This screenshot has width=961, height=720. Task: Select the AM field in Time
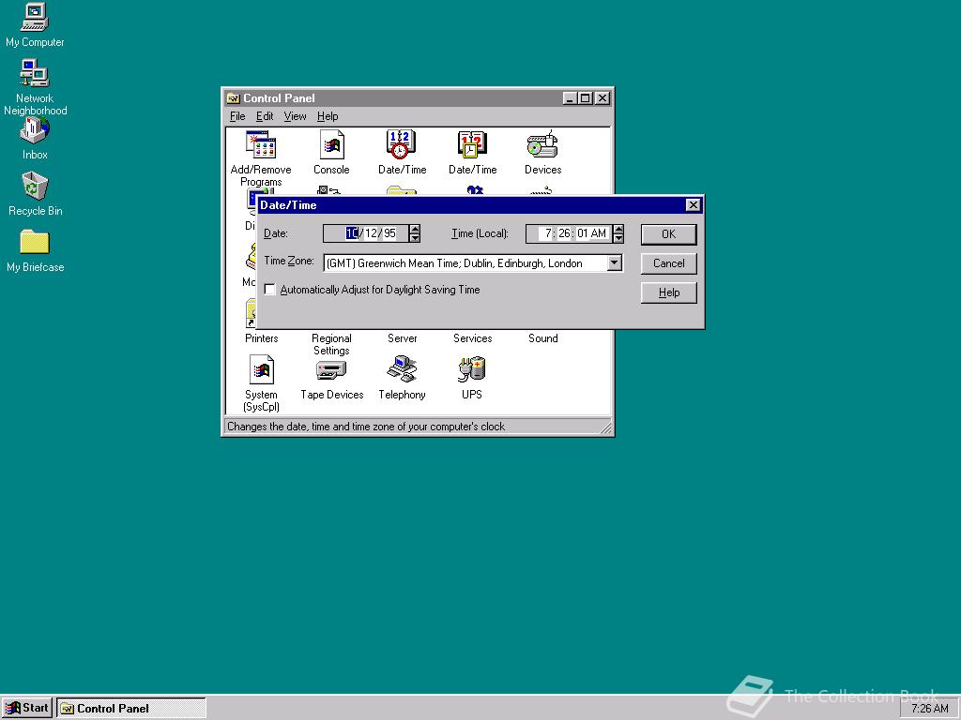tap(599, 233)
